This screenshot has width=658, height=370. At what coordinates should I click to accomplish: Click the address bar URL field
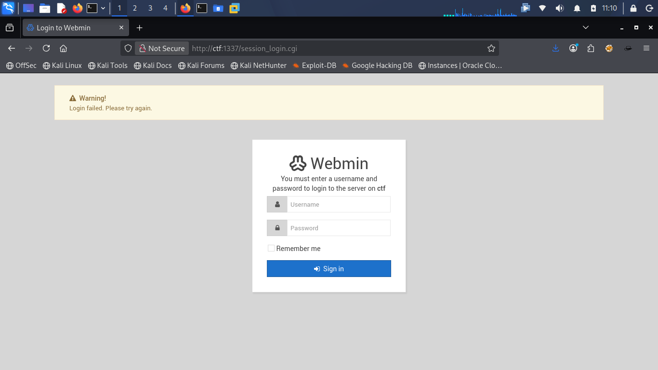pos(337,48)
